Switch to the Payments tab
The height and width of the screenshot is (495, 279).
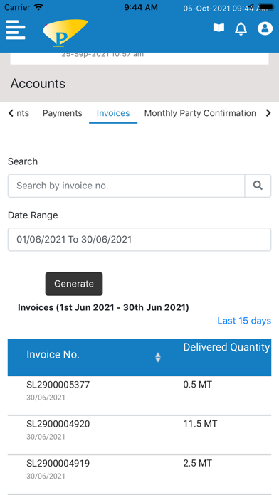(62, 113)
